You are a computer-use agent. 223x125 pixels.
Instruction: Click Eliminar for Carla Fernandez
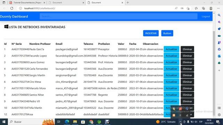(187, 69)
